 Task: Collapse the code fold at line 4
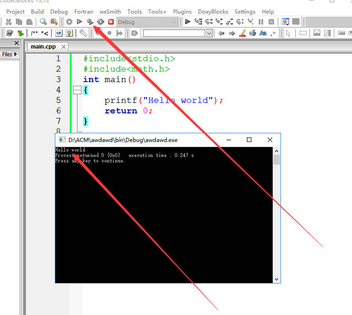pos(77,90)
